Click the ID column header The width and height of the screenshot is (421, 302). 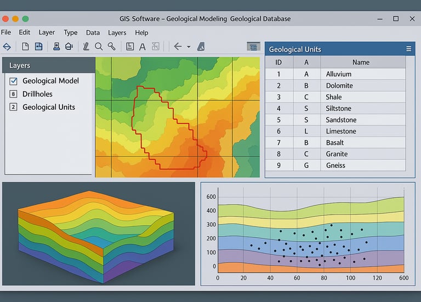(x=278, y=63)
